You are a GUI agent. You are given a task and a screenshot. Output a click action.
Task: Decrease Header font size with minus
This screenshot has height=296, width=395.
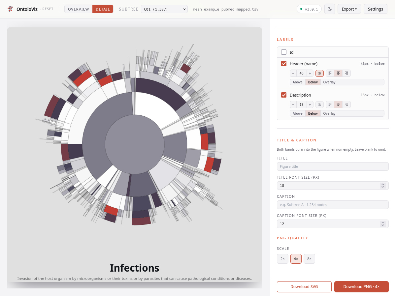[293, 73]
